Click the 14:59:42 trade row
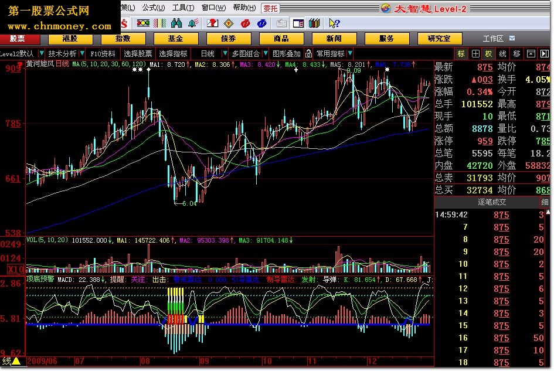This screenshot has height=371, width=554. click(x=492, y=215)
